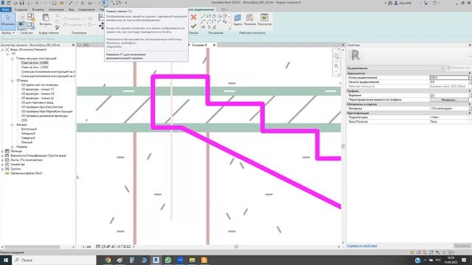Select the Line draw tool
This screenshot has width=472, height=265.
(204, 16)
